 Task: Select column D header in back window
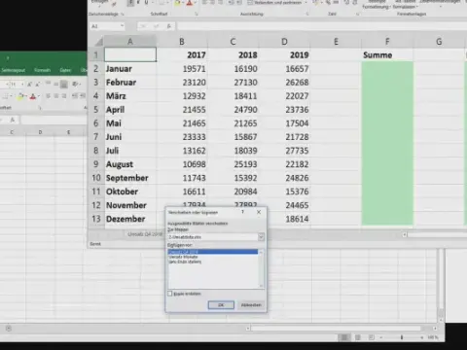(40, 132)
